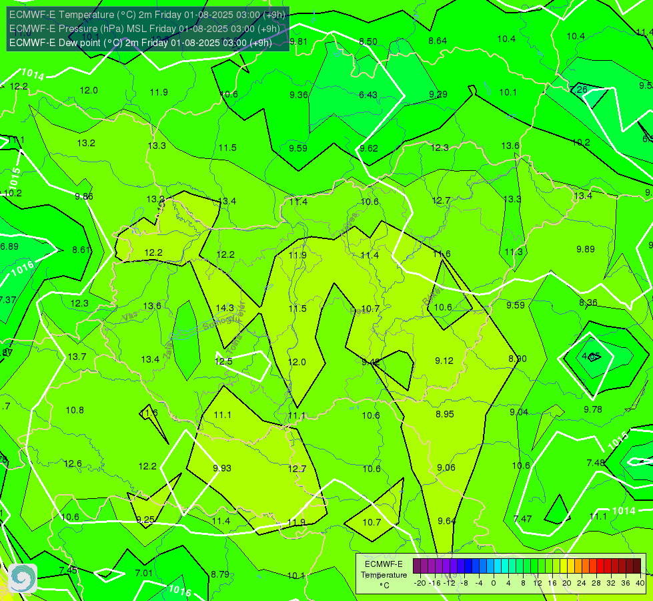Click the 7.01 value on the map

pyautogui.click(x=144, y=573)
